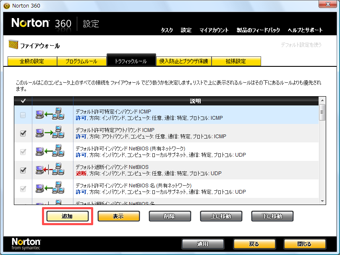Switch to the プログラムルール tab
Viewport: 340px width, 255px height.
point(81,61)
